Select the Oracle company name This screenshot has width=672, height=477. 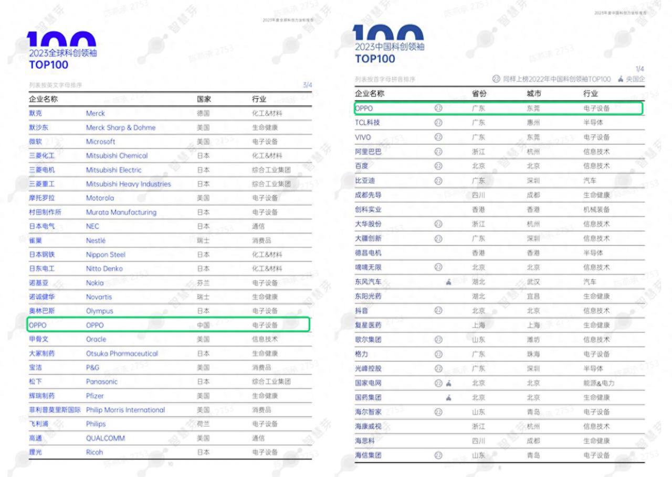point(96,340)
